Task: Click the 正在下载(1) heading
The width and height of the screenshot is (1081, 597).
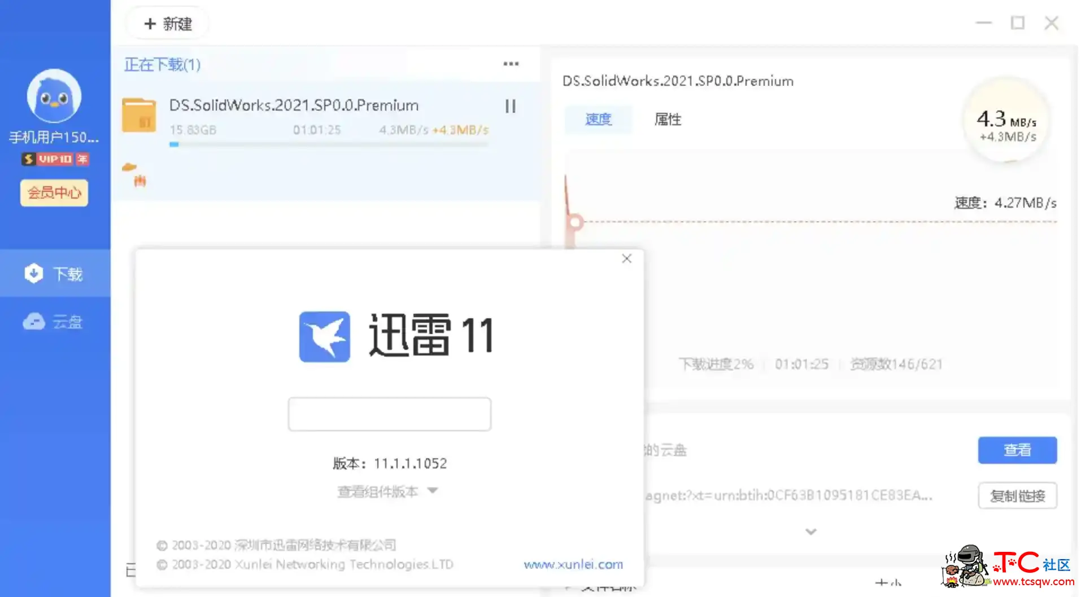Action: pos(162,64)
